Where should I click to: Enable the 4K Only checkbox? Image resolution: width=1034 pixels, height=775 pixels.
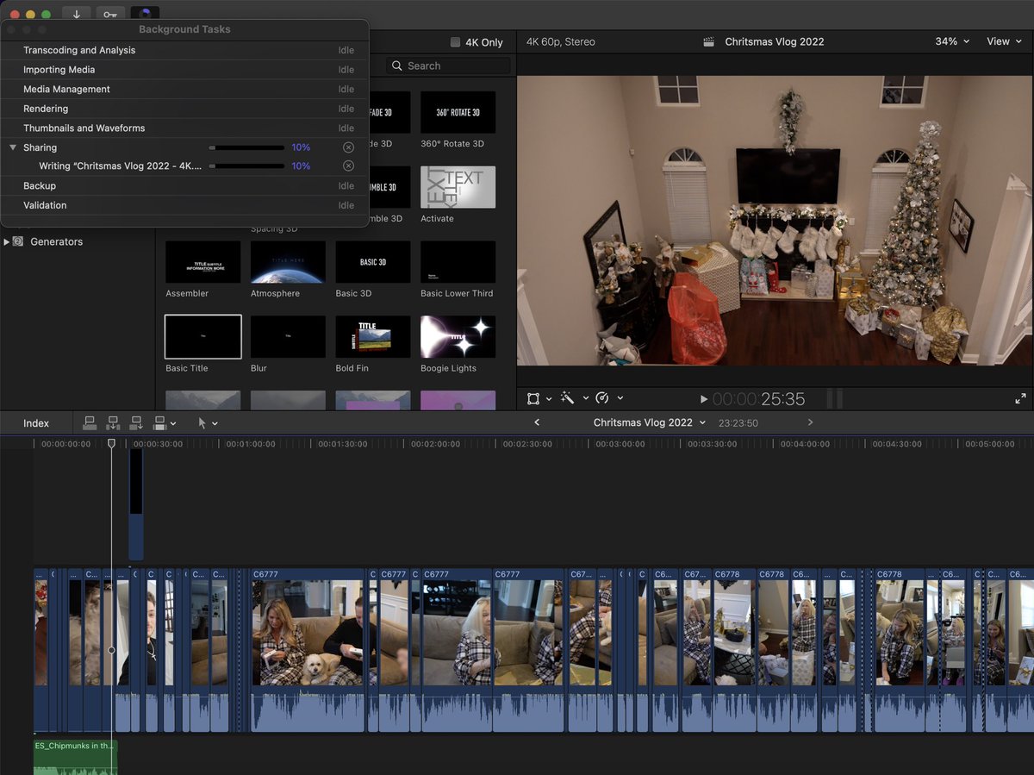click(x=456, y=42)
